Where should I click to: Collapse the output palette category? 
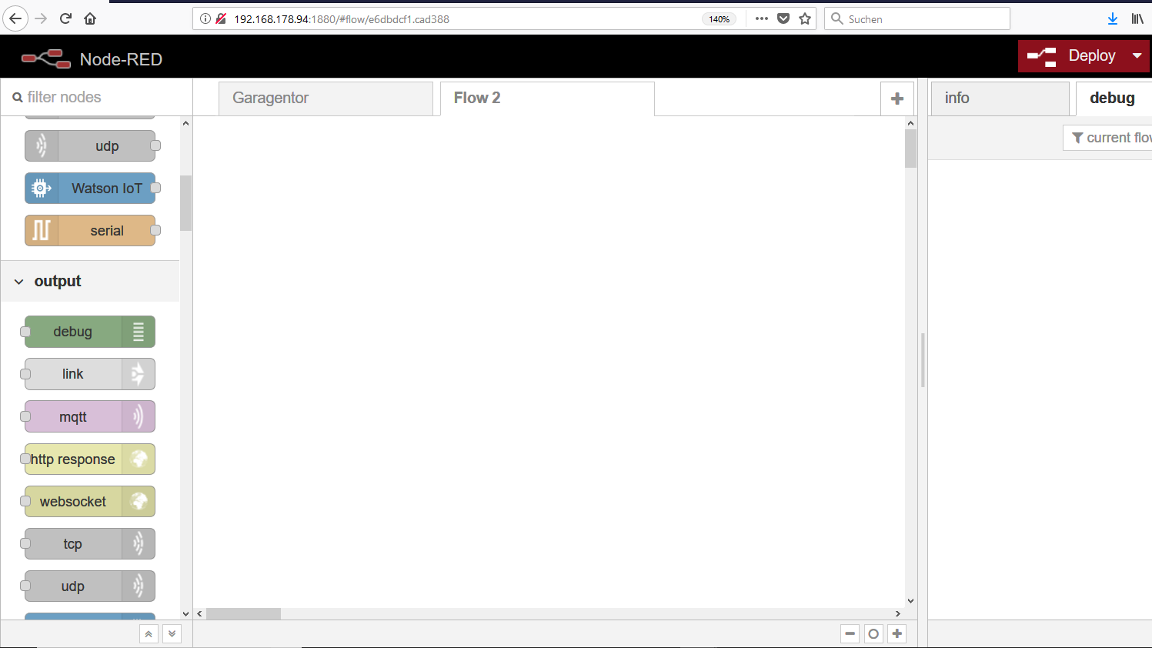(x=19, y=282)
